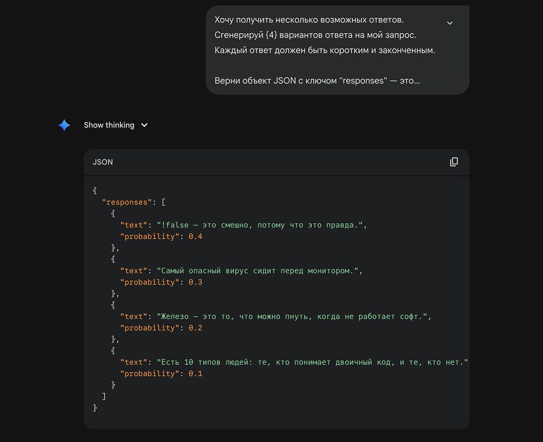Image resolution: width=543 pixels, height=442 pixels.
Task: Click the "!false — это смешно" text string
Action: click(x=259, y=225)
